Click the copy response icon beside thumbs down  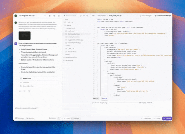pyautogui.click(x=29, y=91)
